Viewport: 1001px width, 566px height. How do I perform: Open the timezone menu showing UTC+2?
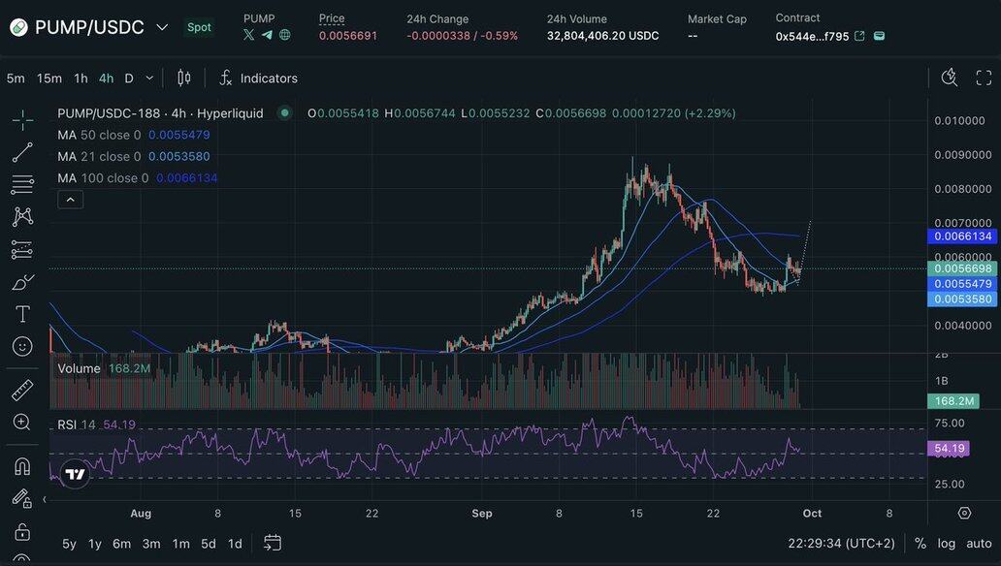(841, 543)
